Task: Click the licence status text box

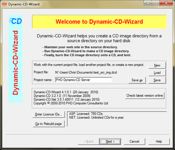Action: (117, 119)
